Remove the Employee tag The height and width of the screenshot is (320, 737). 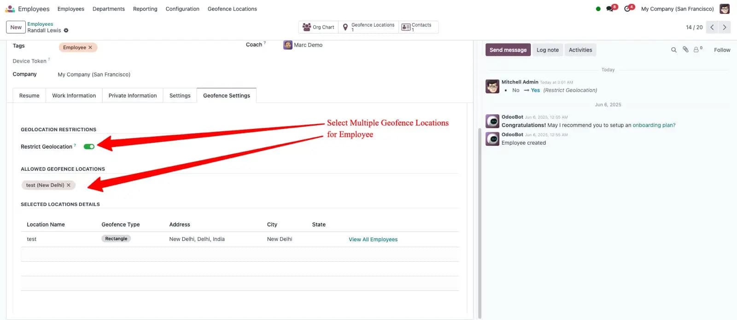(90, 47)
